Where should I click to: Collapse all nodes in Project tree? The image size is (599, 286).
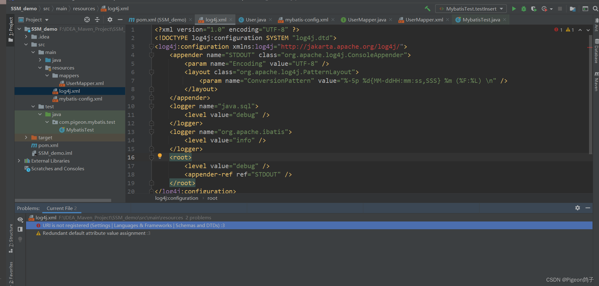coord(97,19)
